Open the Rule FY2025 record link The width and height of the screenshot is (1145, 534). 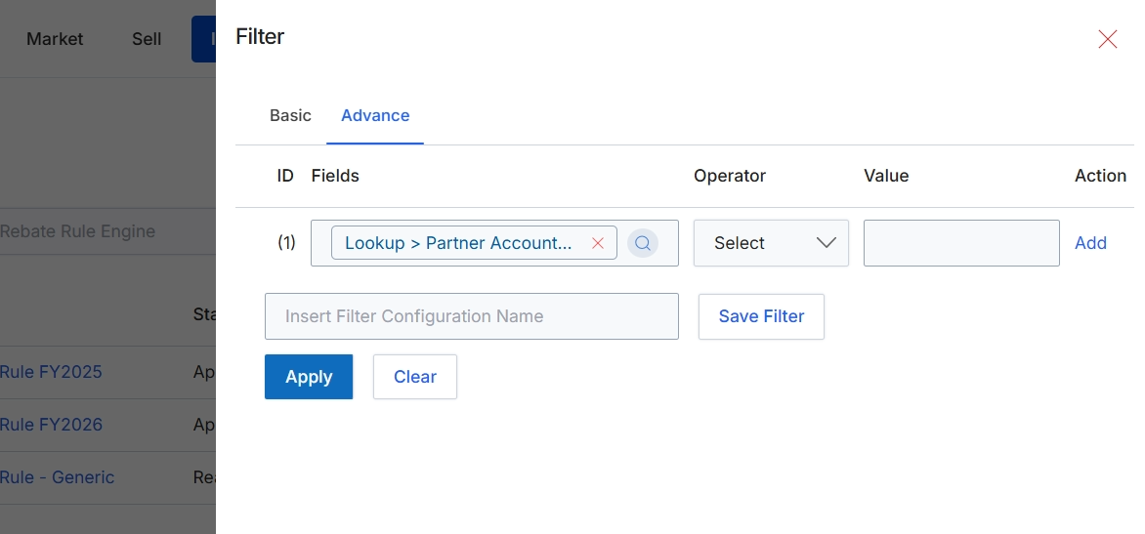tap(51, 372)
